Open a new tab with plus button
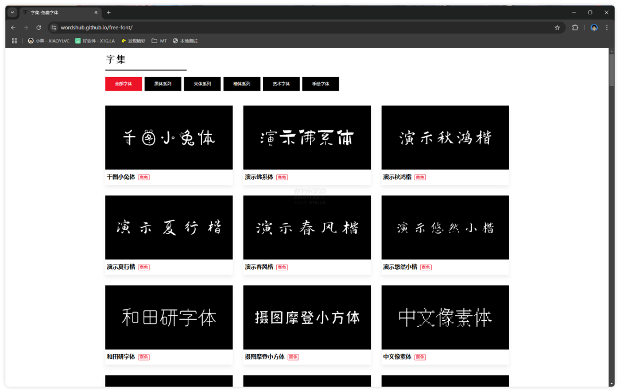 pos(108,12)
